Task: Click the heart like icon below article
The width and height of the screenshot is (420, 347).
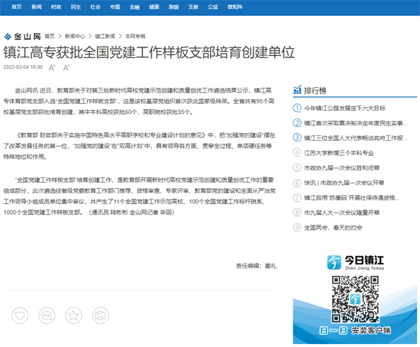Action: click(x=20, y=316)
